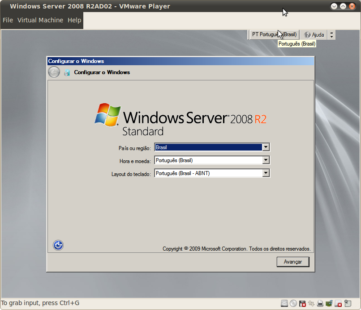
Task: Click the hard disk device icon
Action: (284, 303)
